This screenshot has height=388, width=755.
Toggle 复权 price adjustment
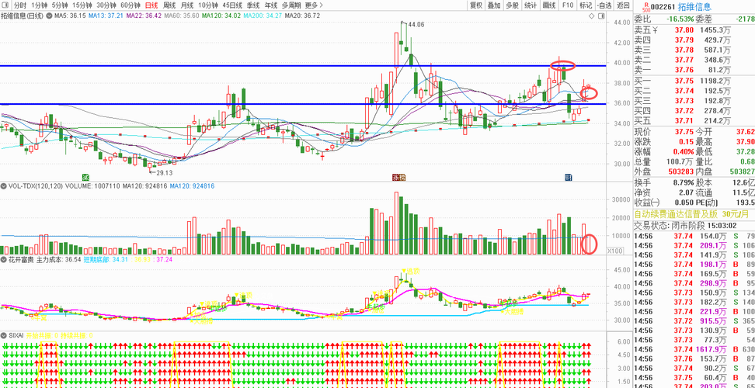tap(476, 5)
